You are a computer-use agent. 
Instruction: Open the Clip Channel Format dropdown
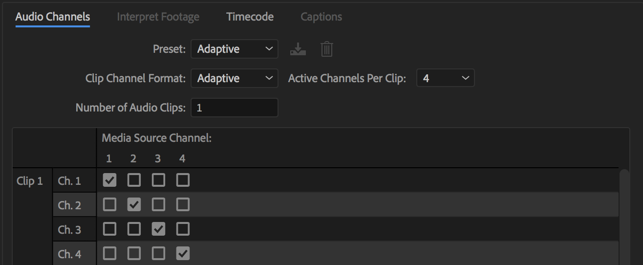[x=234, y=79]
